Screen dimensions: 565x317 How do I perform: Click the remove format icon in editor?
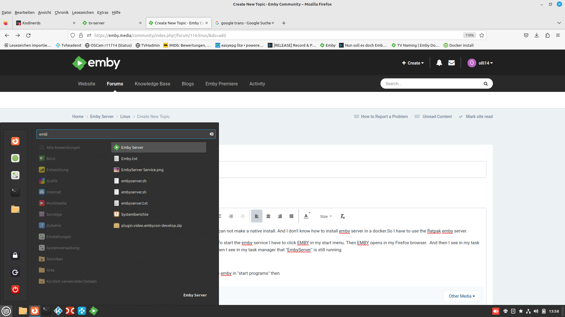pos(343,216)
